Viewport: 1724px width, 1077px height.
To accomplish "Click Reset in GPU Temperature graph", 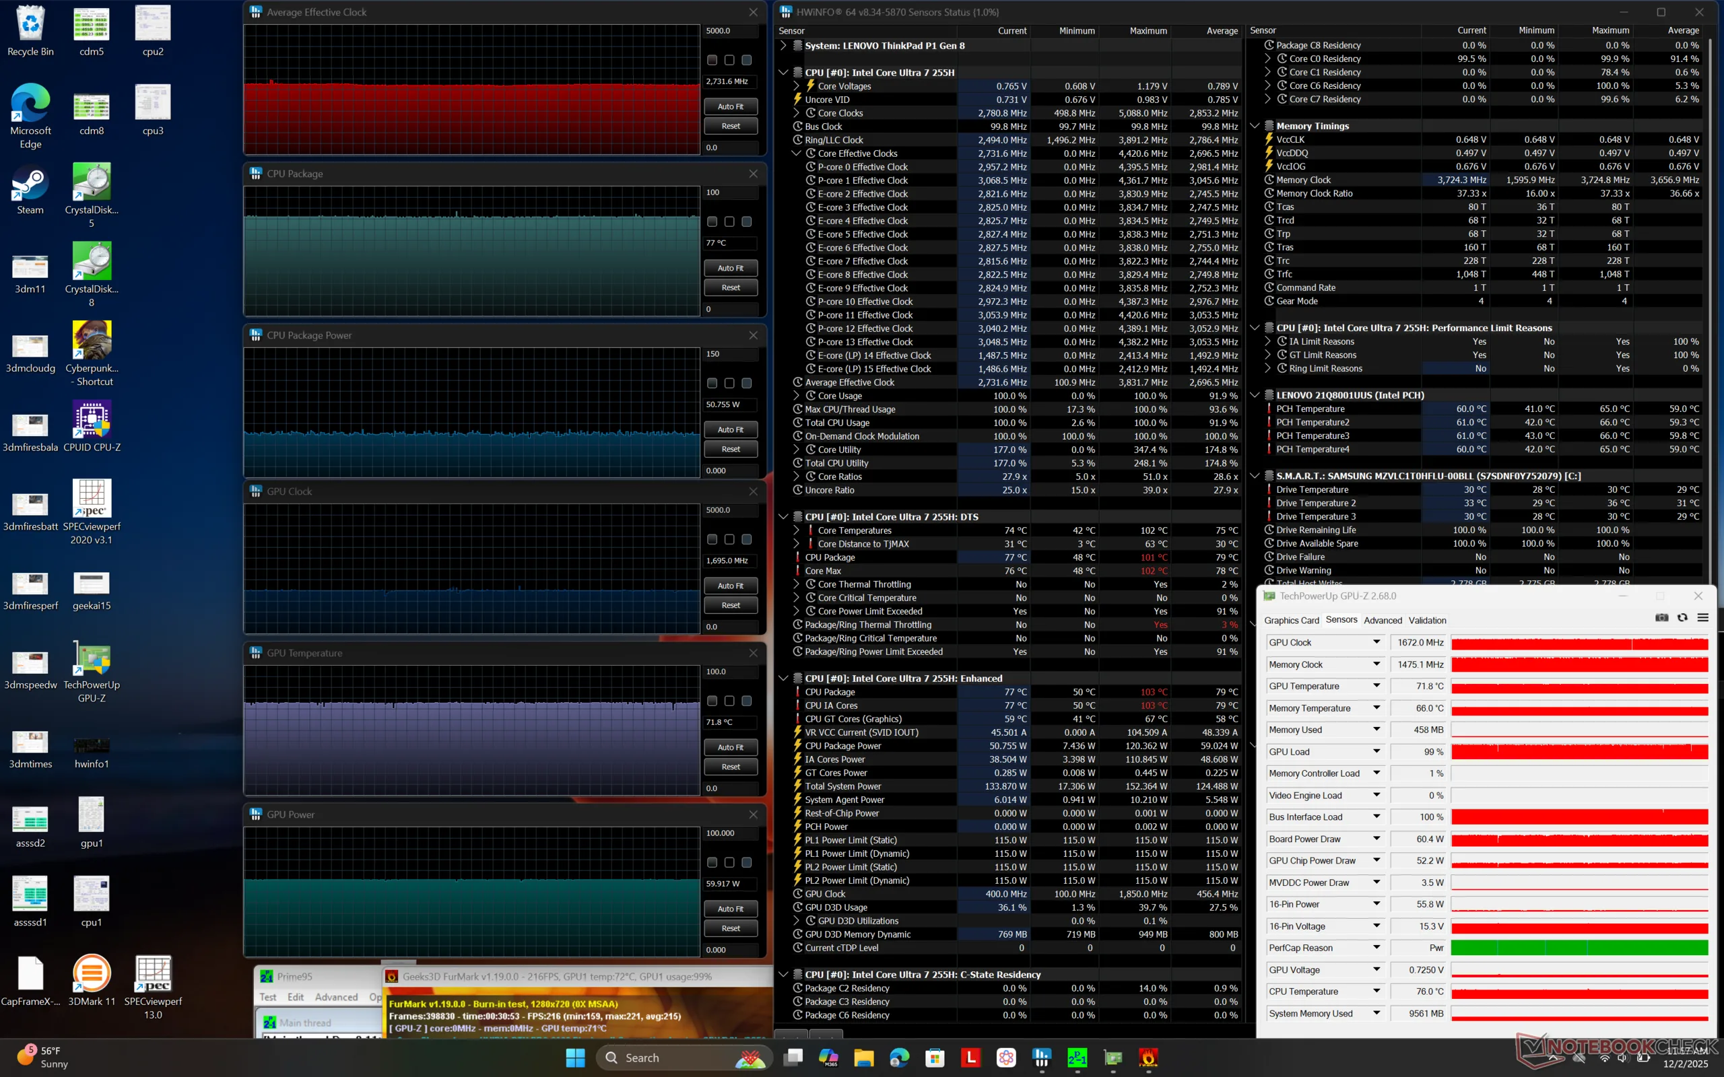I will click(x=730, y=767).
